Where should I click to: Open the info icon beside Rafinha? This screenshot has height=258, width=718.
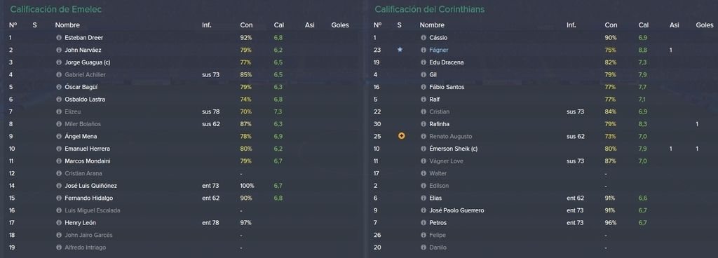pyautogui.click(x=424, y=124)
